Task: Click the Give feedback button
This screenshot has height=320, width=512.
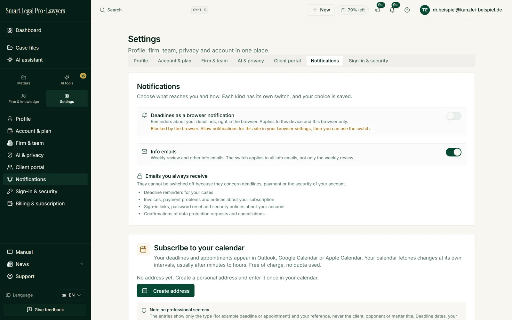Action: [45, 310]
